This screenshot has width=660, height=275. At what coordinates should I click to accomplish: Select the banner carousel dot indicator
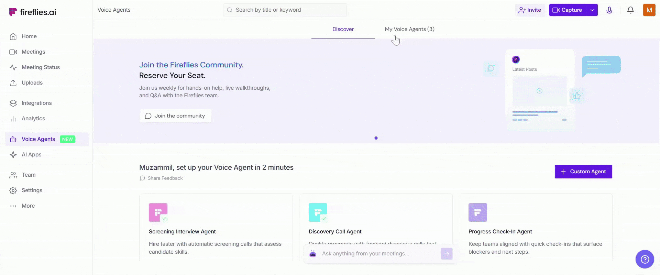click(x=376, y=138)
